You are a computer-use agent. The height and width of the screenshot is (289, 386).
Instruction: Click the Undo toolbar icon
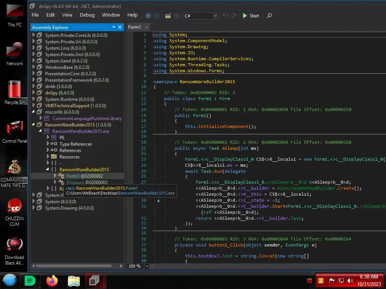(225, 15)
